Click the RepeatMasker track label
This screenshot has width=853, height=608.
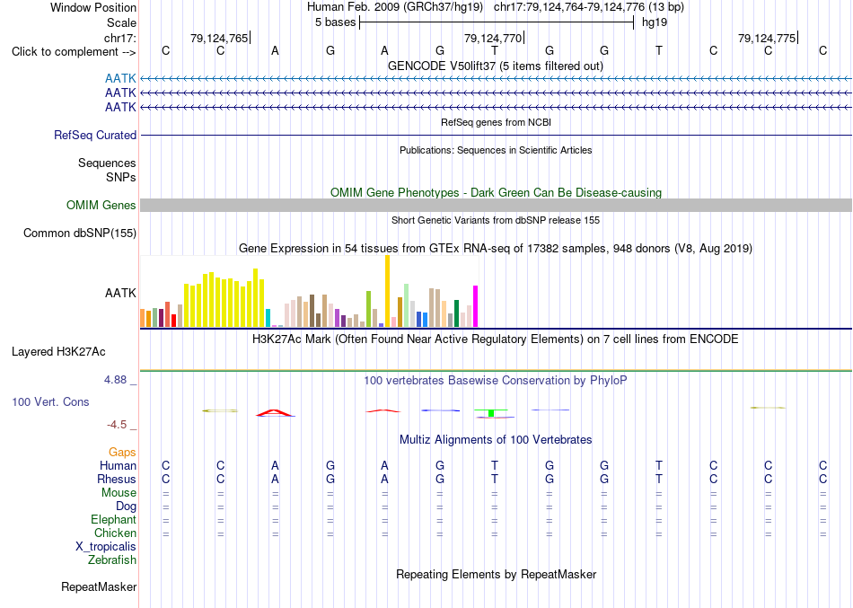[x=99, y=586]
